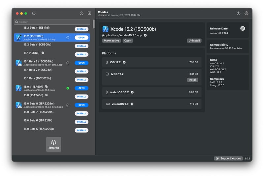Install 15.0 Beta 7 (15A5229h)
This screenshot has width=264, height=177.
[82, 113]
